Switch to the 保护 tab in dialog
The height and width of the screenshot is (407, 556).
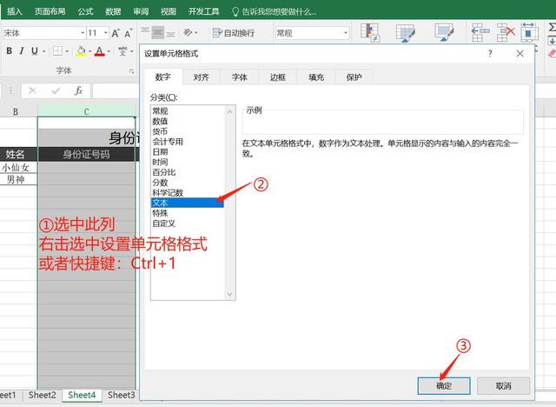354,77
